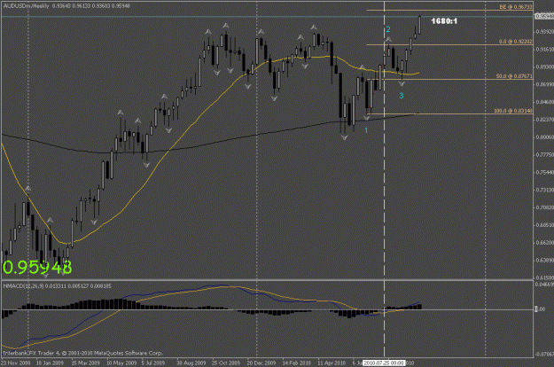Click the 0.73130 price axis value

tap(544, 190)
